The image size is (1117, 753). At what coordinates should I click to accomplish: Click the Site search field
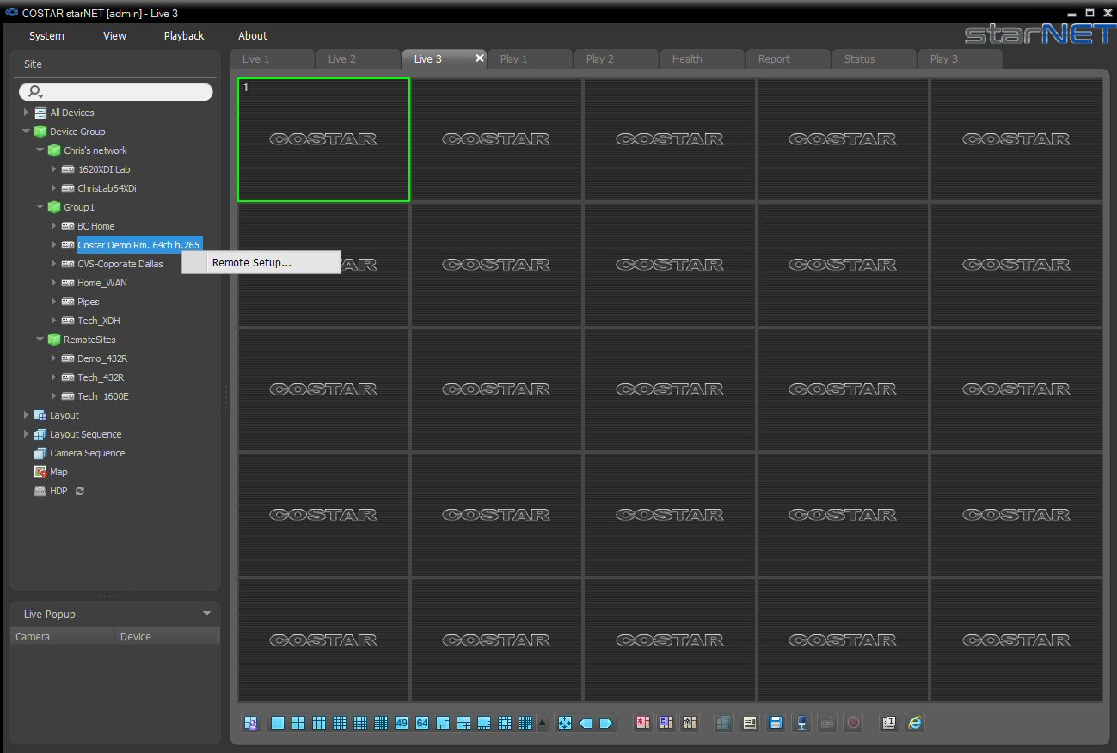116,91
